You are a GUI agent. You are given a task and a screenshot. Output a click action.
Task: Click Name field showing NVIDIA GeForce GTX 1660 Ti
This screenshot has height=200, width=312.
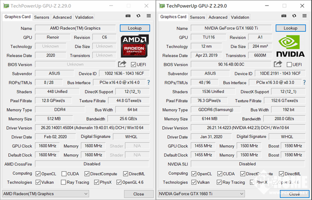pos(231,28)
